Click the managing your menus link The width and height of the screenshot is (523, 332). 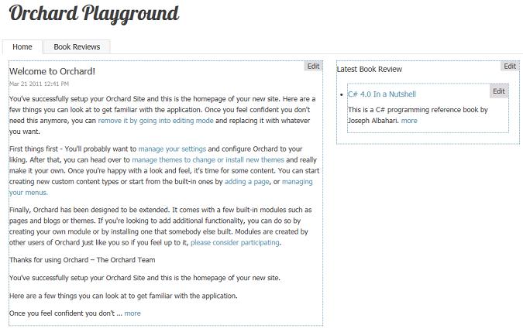(x=298, y=182)
